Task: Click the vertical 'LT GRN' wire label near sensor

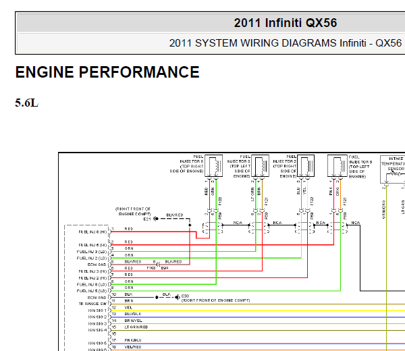Action: [403, 207]
